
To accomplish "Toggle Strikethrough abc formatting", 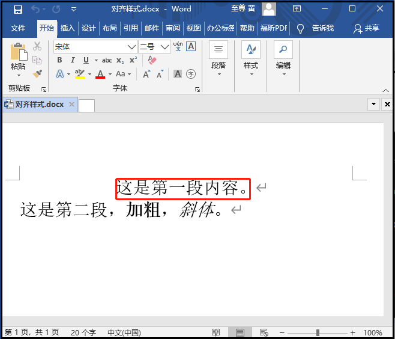I will [x=107, y=60].
